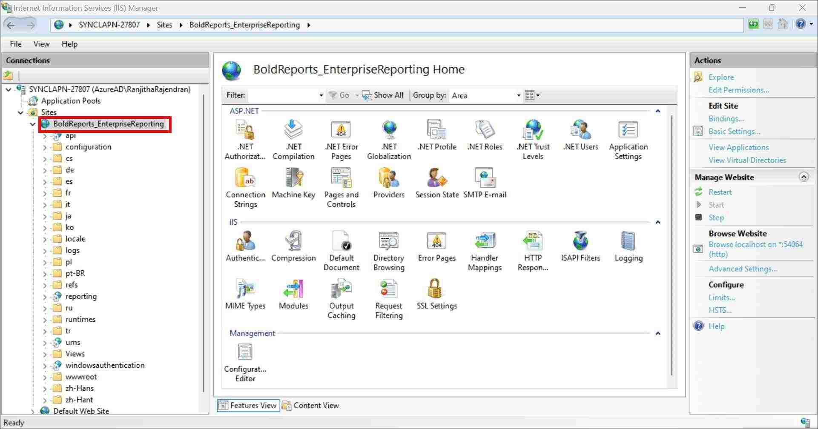Click Show All filter button
Image resolution: width=818 pixels, height=429 pixels.
click(383, 95)
